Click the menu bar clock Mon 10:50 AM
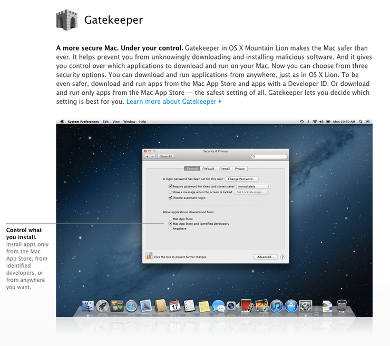This screenshot has width=390, height=346. coord(344,122)
